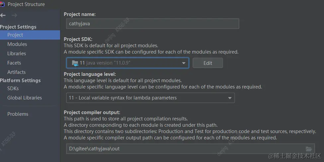The image size is (324, 162).
Task: Click the Project name field containing cathyjava
Action: click(x=153, y=24)
